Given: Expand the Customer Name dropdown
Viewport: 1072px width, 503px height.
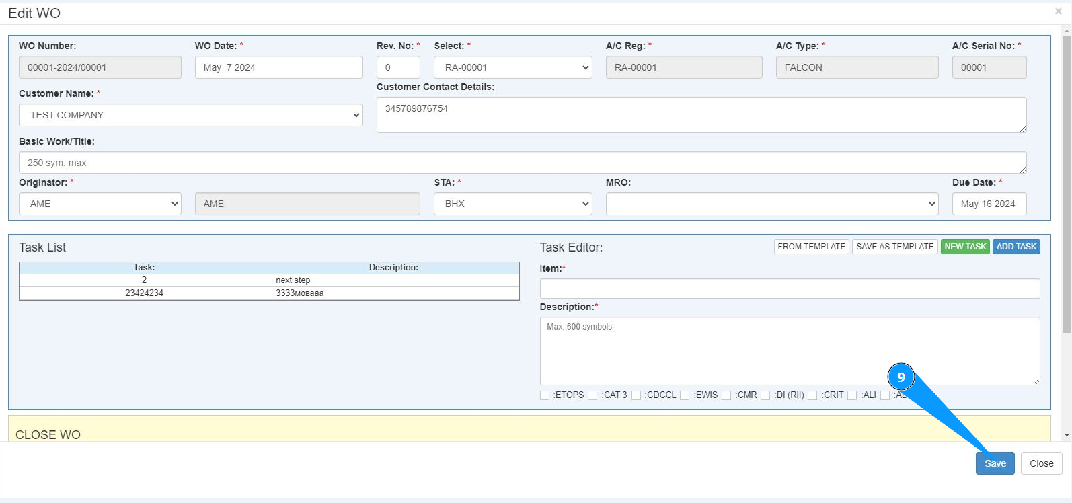Looking at the screenshot, I should click(x=190, y=115).
